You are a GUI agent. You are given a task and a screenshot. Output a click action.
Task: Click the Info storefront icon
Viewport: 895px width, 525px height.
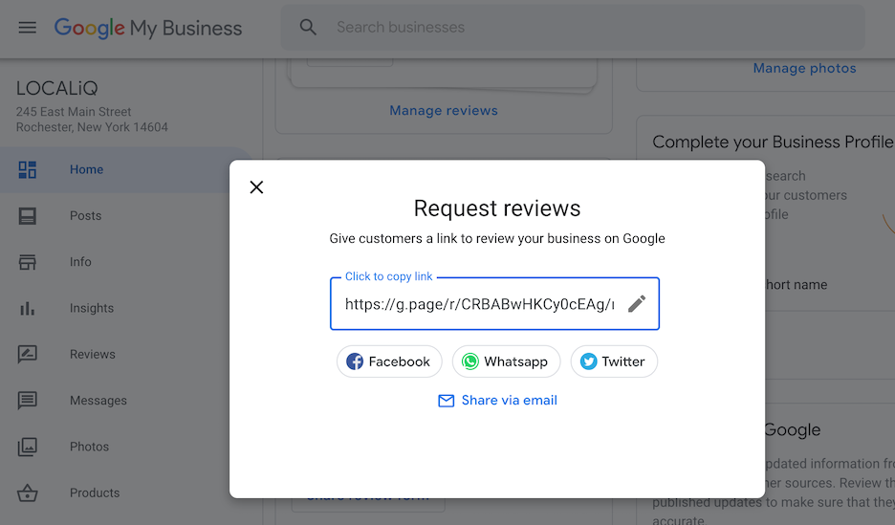pos(28,262)
